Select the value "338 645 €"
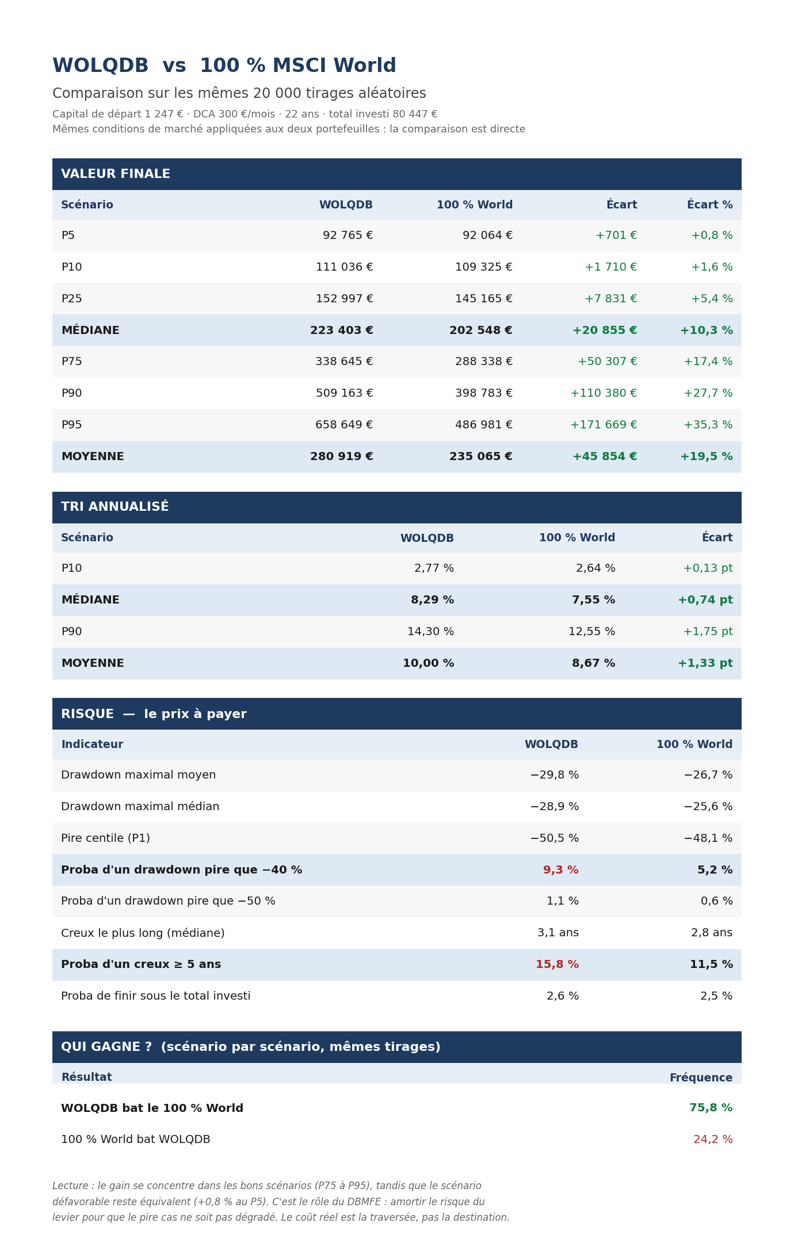 (x=344, y=362)
